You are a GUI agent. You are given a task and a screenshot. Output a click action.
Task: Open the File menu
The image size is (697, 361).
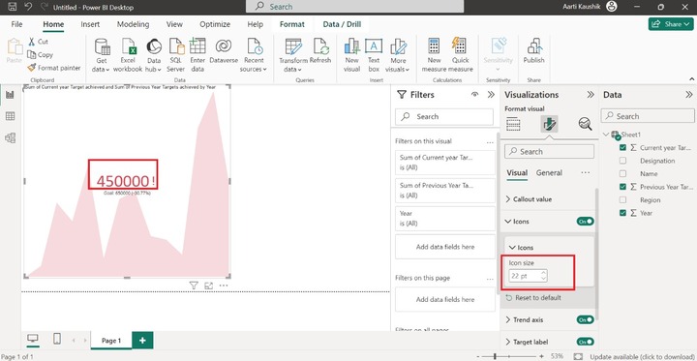click(16, 24)
